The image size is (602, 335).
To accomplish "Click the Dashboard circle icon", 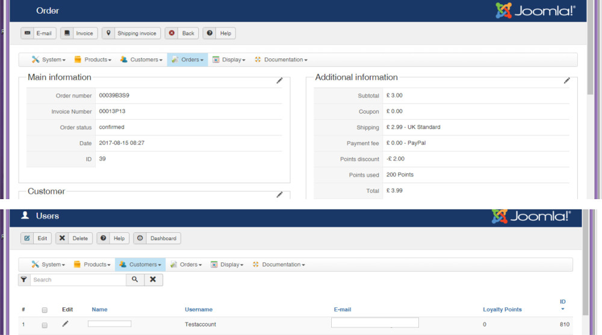I will (x=140, y=238).
